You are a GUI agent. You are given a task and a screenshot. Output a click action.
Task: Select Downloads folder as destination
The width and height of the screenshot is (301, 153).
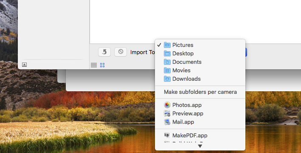(x=200, y=79)
